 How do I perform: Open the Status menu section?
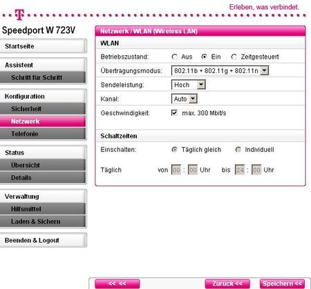[43, 152]
